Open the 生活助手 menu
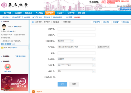Screen dimensions: 131x93 pos(60,13)
